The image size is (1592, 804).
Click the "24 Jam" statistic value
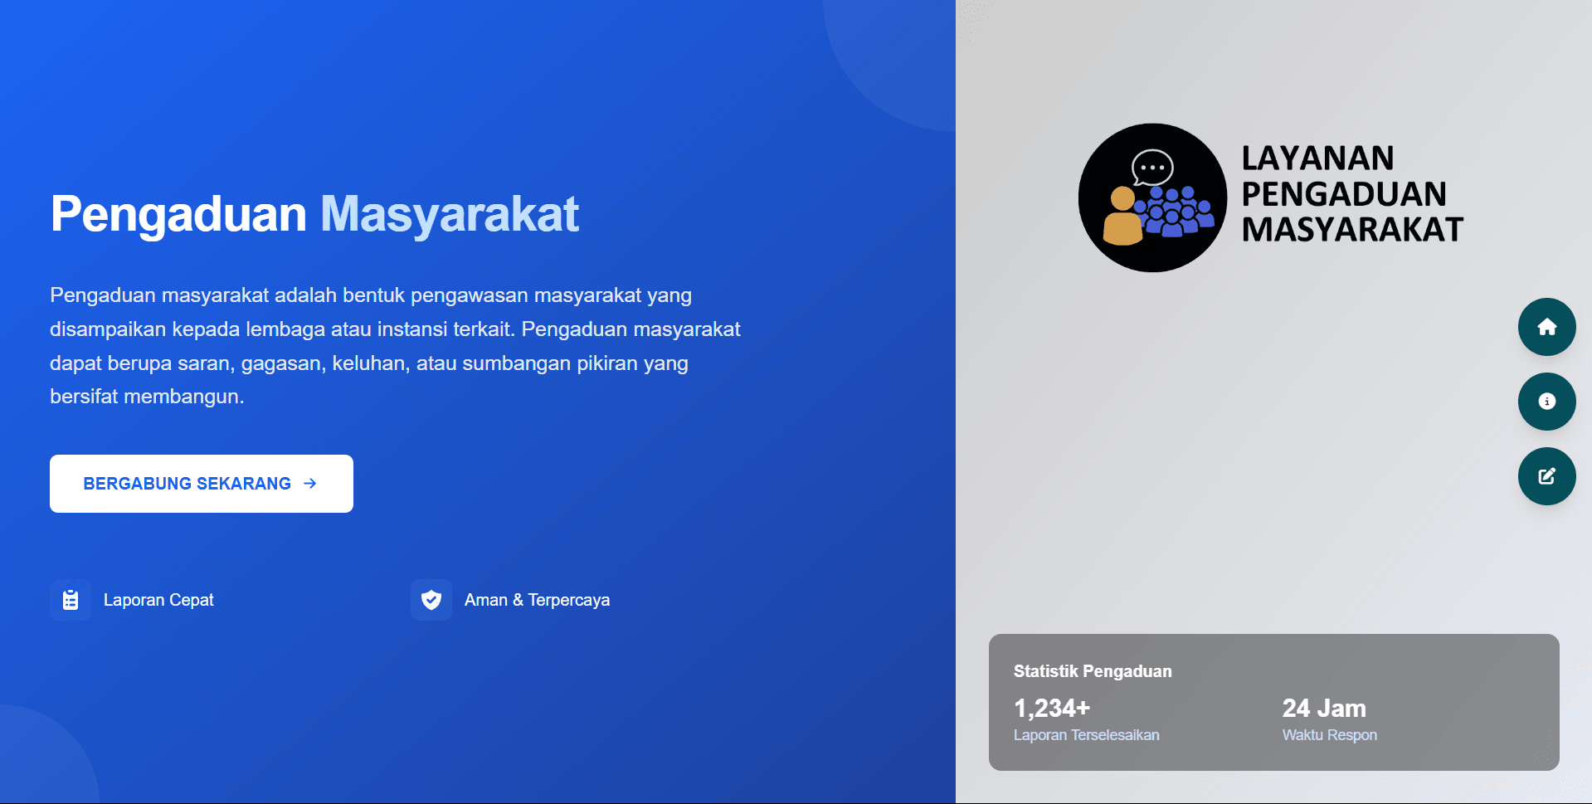tap(1324, 708)
